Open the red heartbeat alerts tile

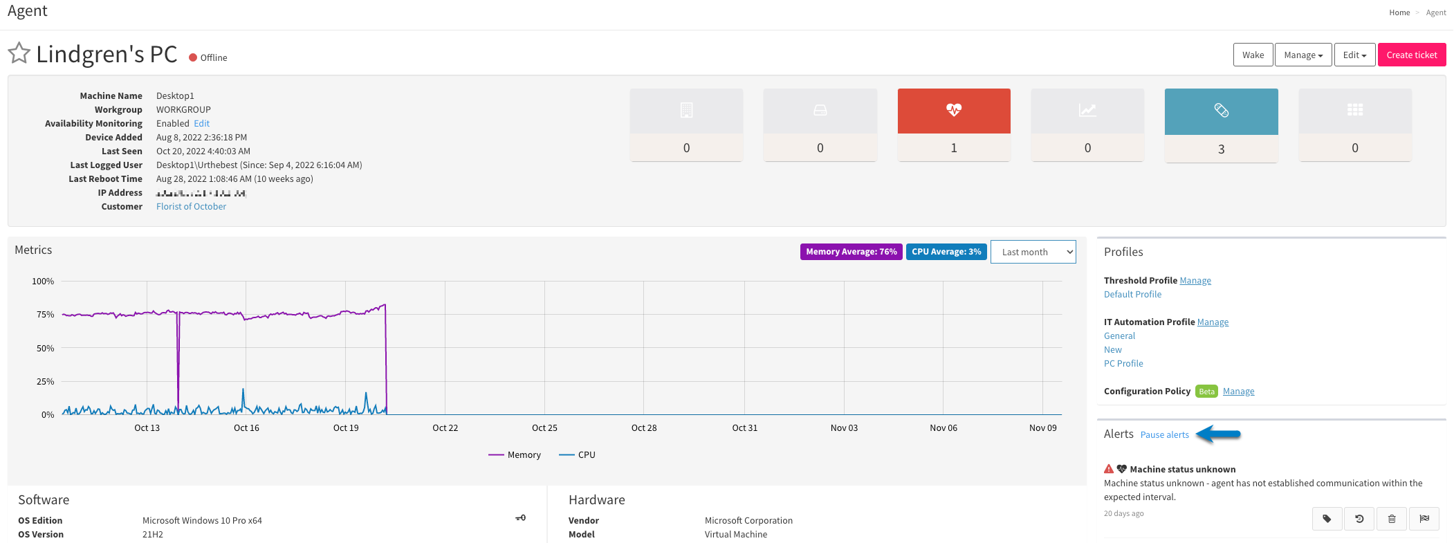[x=954, y=125]
